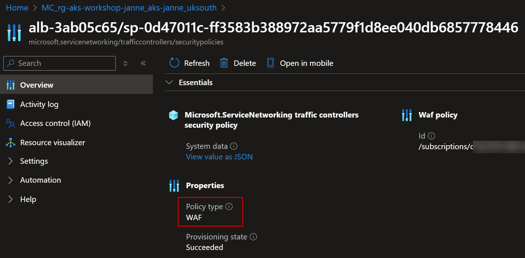Click the Search input field
The height and width of the screenshot is (258, 525).
coord(59,63)
